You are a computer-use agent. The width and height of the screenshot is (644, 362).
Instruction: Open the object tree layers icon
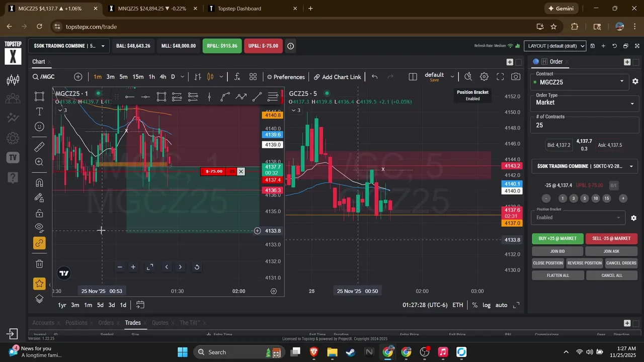pos(39,299)
